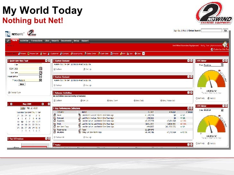Click New Phone Call link in Calendar Activities
Image resolution: width=234 pixels, height=175 pixels.
[x=168, y=100]
